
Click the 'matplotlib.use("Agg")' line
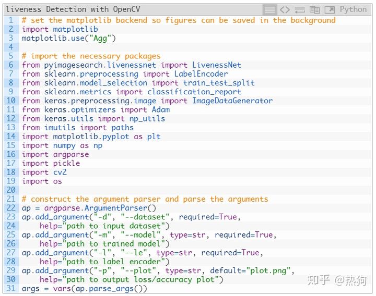(69, 38)
